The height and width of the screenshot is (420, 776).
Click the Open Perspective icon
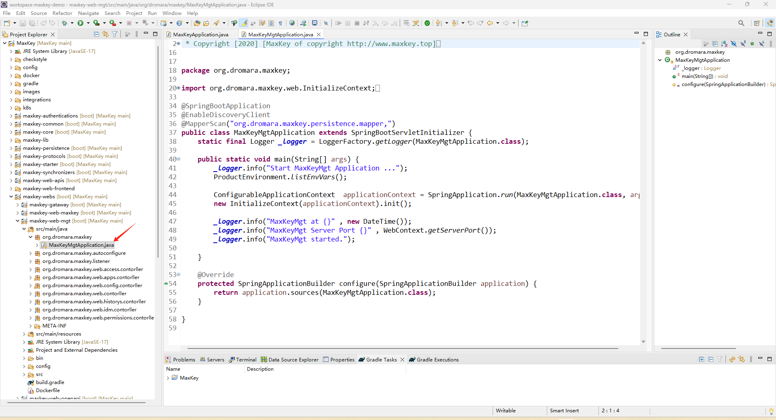coord(757,23)
